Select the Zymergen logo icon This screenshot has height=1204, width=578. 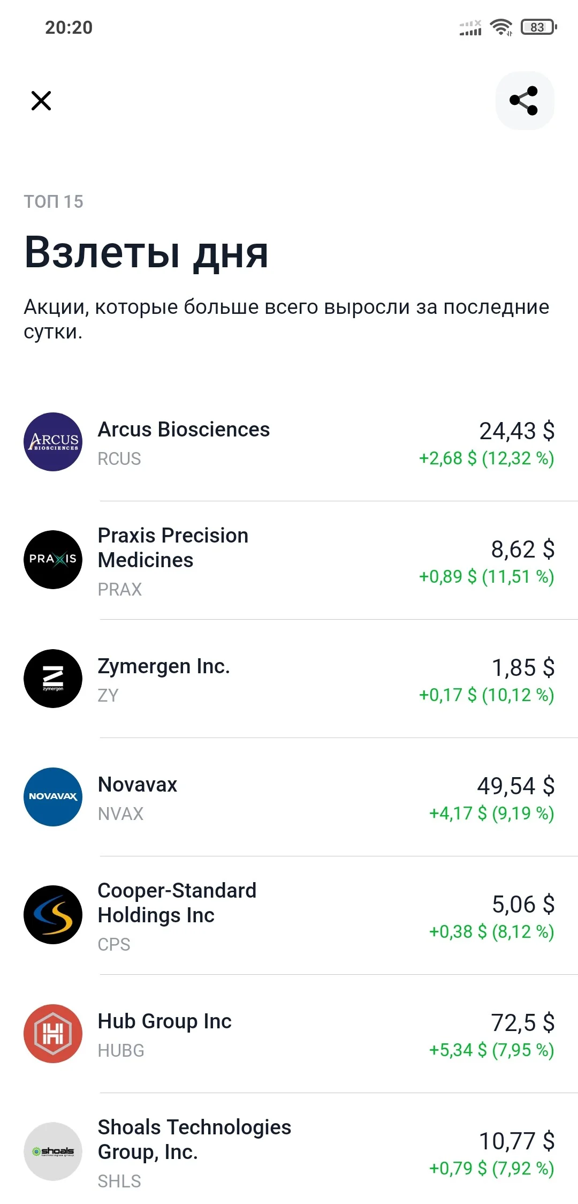coord(53,679)
